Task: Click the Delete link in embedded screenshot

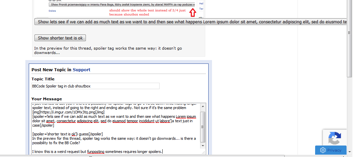Action: 52,11
